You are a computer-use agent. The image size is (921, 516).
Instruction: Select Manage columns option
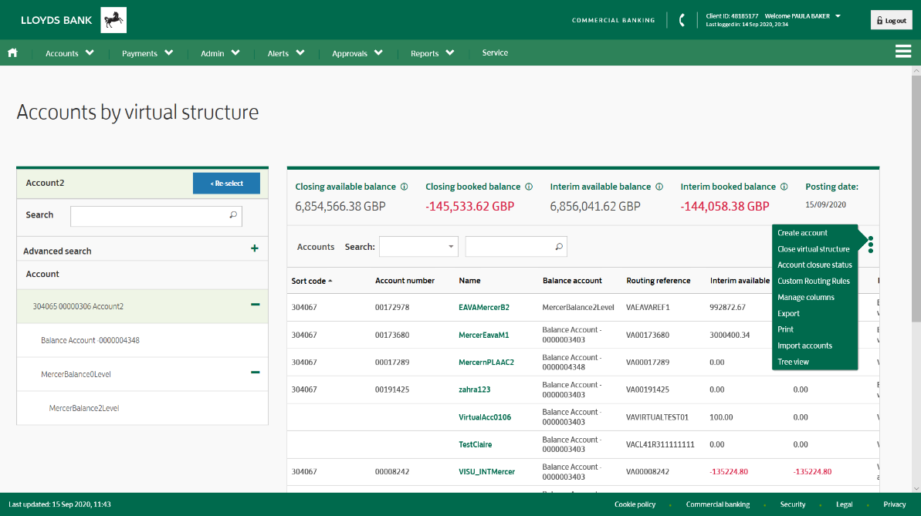[805, 297]
